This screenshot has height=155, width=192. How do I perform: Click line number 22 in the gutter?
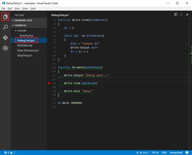click(x=54, y=103)
